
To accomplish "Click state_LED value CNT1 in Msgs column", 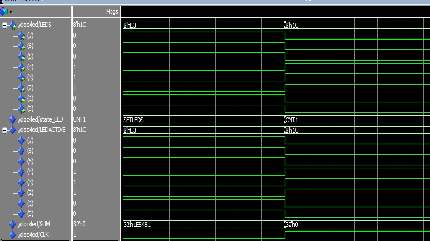I will tap(80, 119).
